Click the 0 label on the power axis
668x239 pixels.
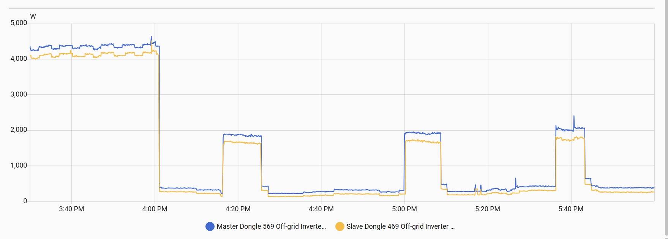(25, 201)
